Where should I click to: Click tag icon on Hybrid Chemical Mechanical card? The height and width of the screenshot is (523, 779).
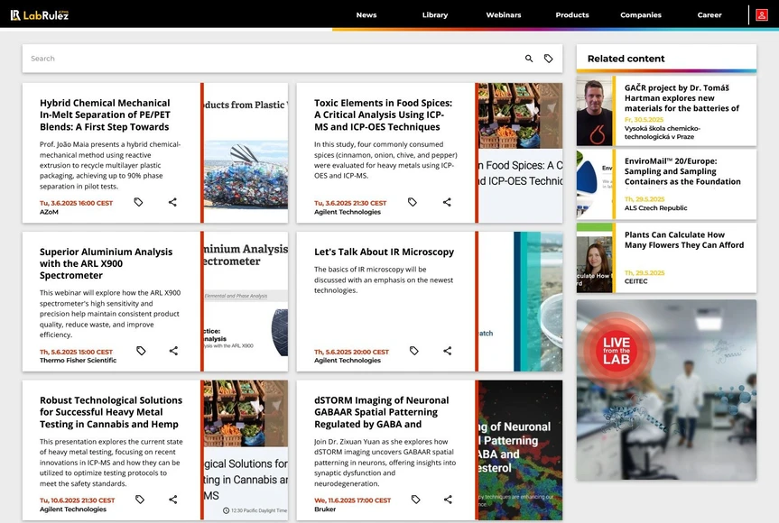(139, 202)
